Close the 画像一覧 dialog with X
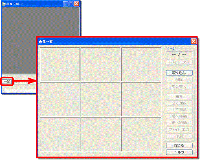 pos(193,41)
